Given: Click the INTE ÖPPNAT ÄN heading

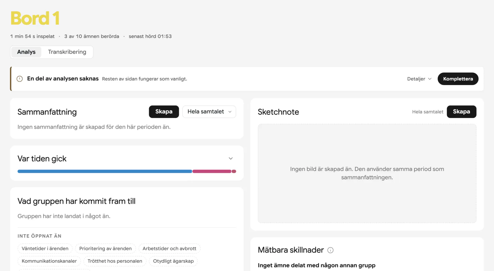Looking at the screenshot, I should [x=40, y=236].
